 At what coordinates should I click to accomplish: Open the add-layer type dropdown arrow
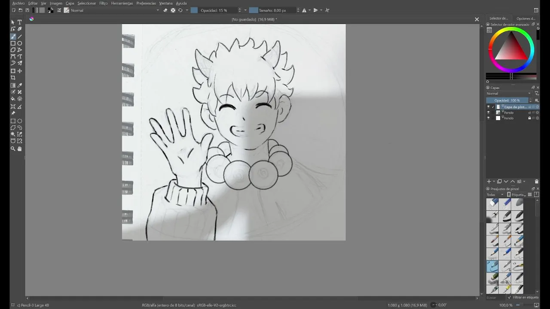click(494, 182)
